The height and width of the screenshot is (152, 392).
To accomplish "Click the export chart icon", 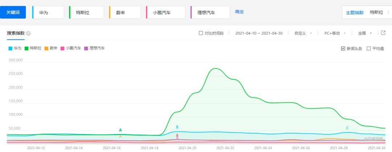I will point(383,33).
